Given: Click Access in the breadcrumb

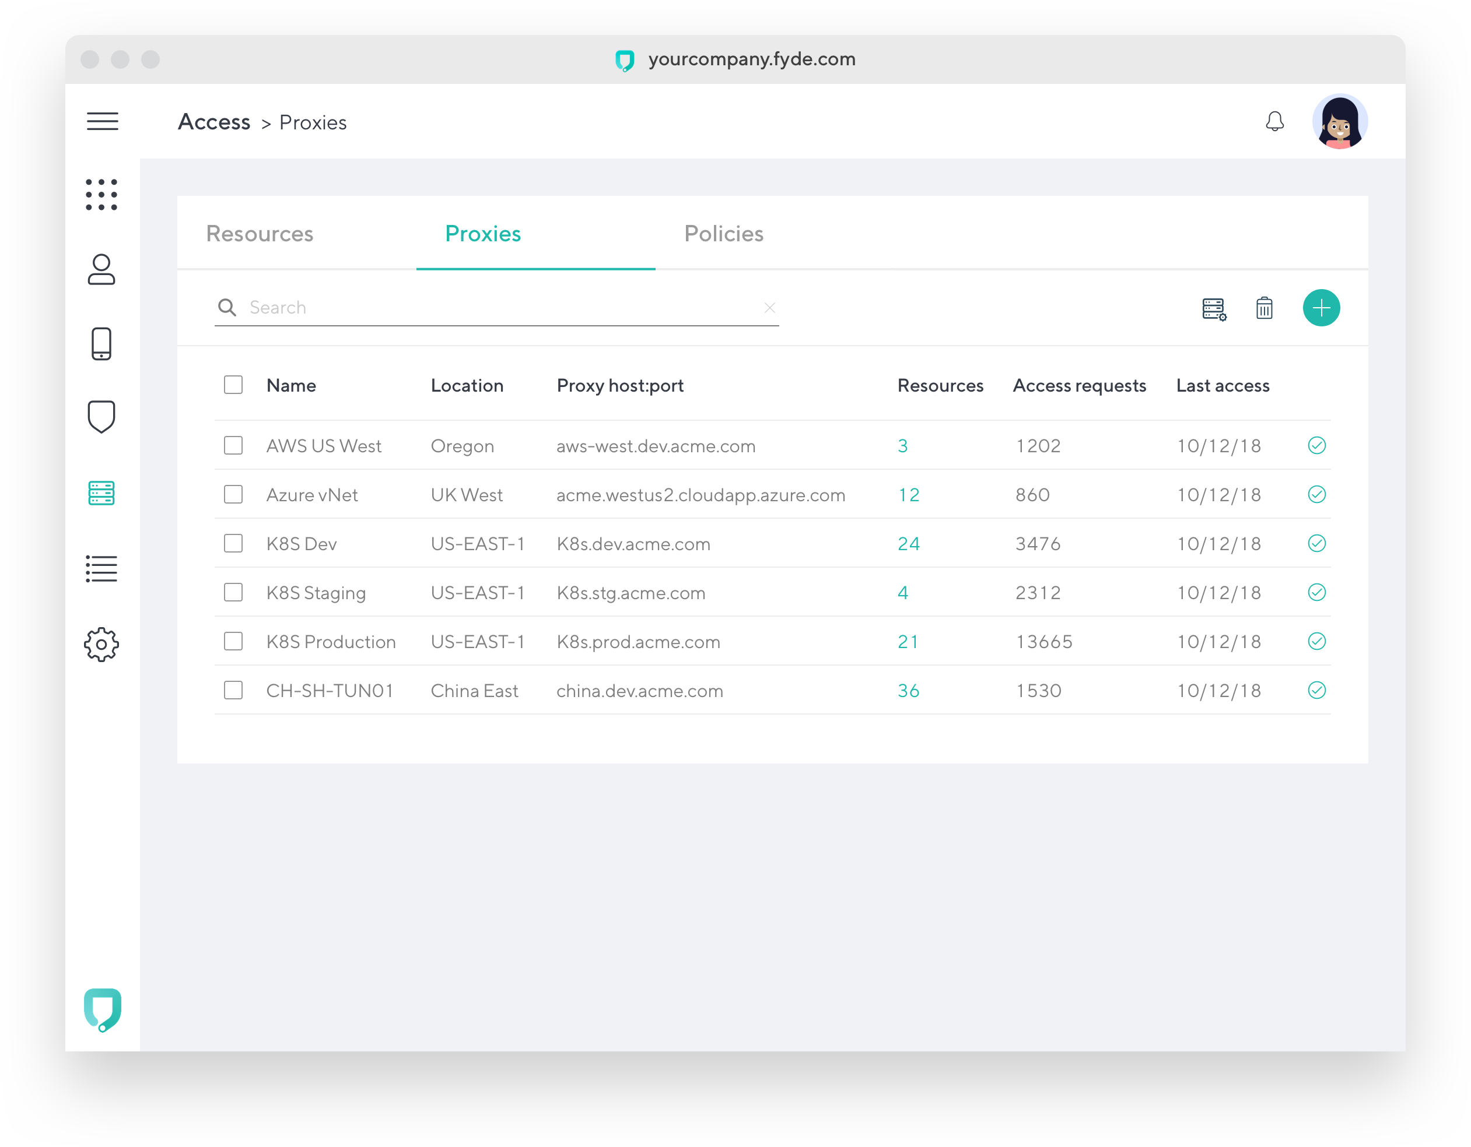Looking at the screenshot, I should click(x=214, y=122).
